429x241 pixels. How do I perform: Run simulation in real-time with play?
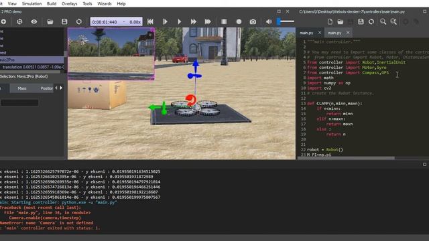pyautogui.click(x=179, y=21)
